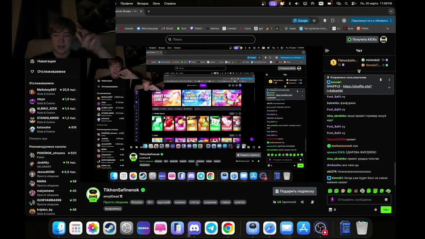The image size is (425, 239).
Task: Open the Twitch bookmark
Action: pyautogui.click(x=196, y=29)
